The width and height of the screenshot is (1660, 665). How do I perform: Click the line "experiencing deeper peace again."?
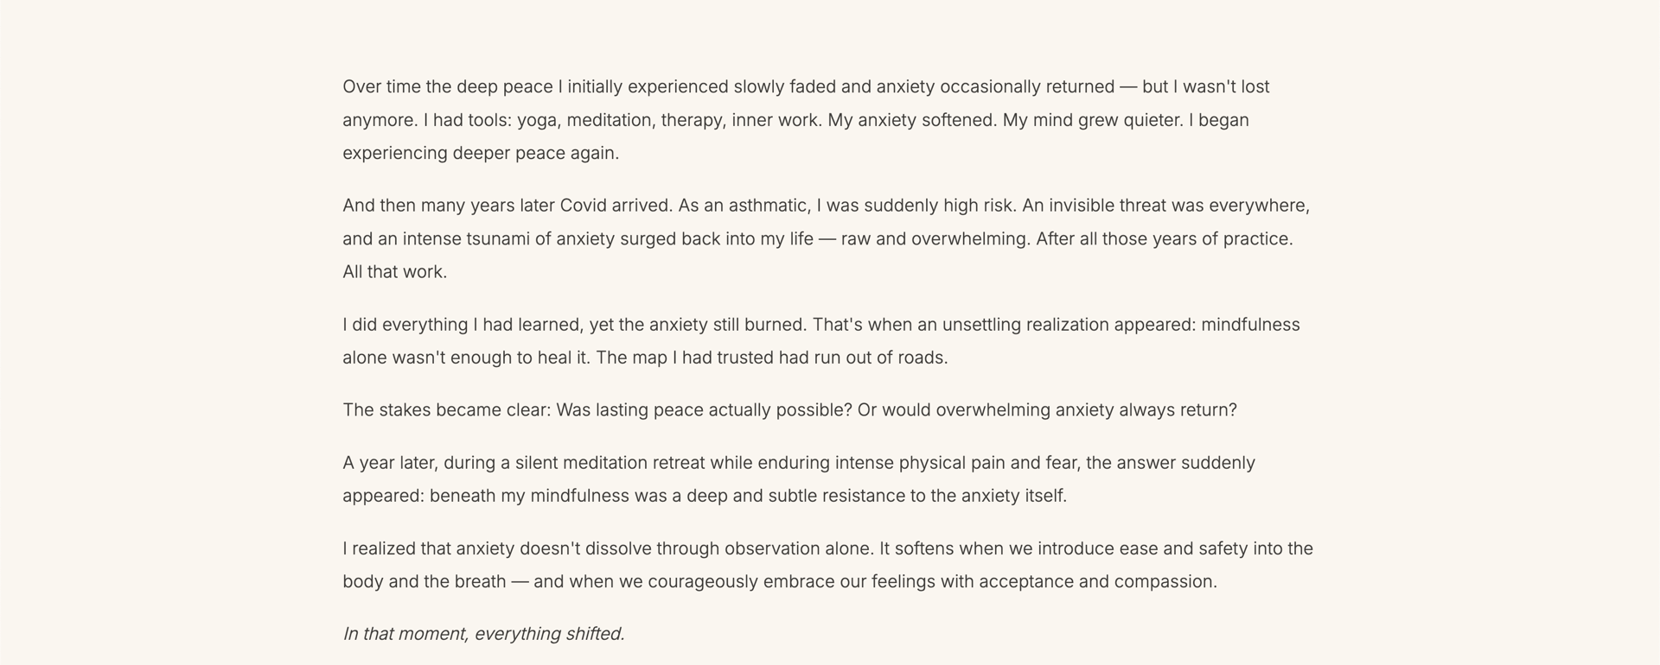(x=480, y=154)
